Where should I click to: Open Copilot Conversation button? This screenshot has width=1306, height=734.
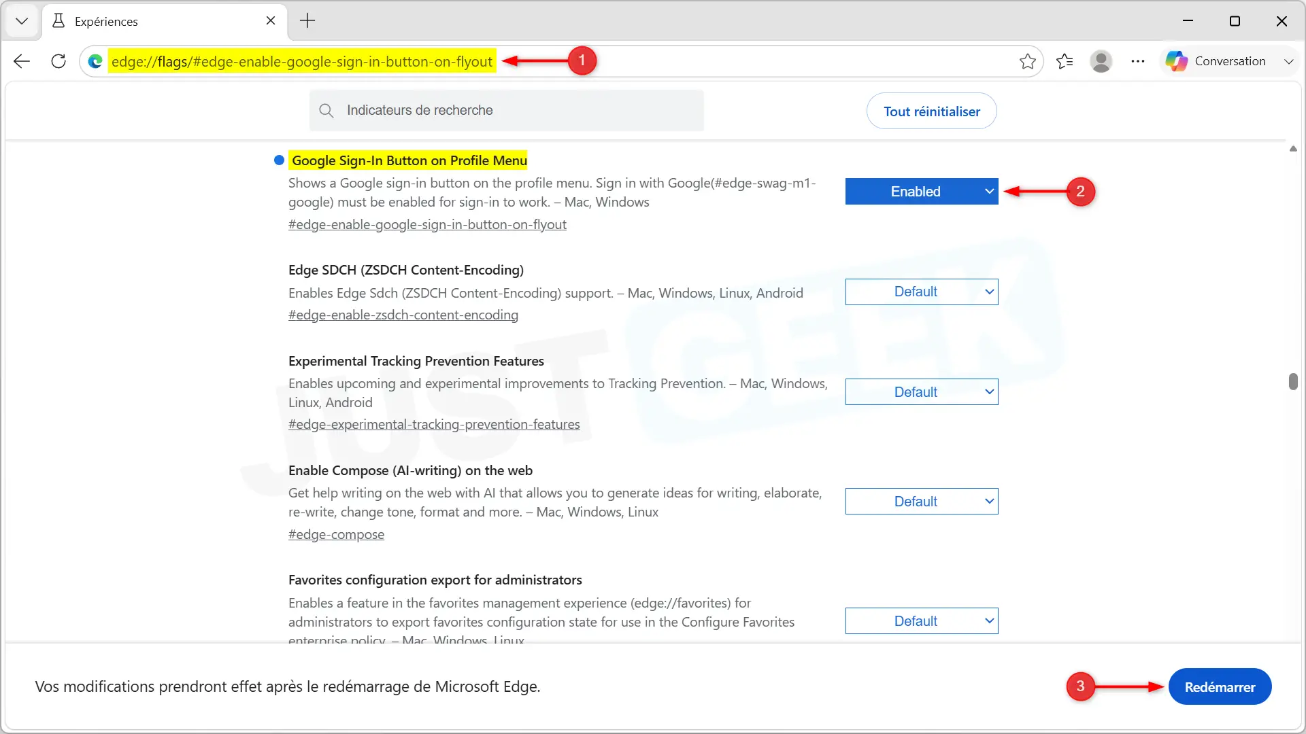coord(1216,61)
